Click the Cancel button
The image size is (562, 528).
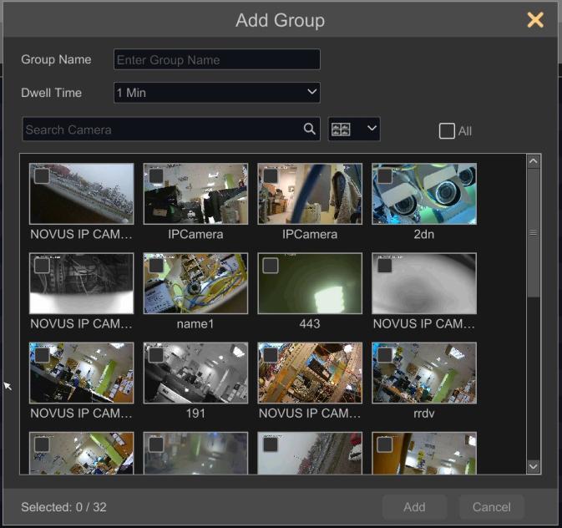point(491,507)
